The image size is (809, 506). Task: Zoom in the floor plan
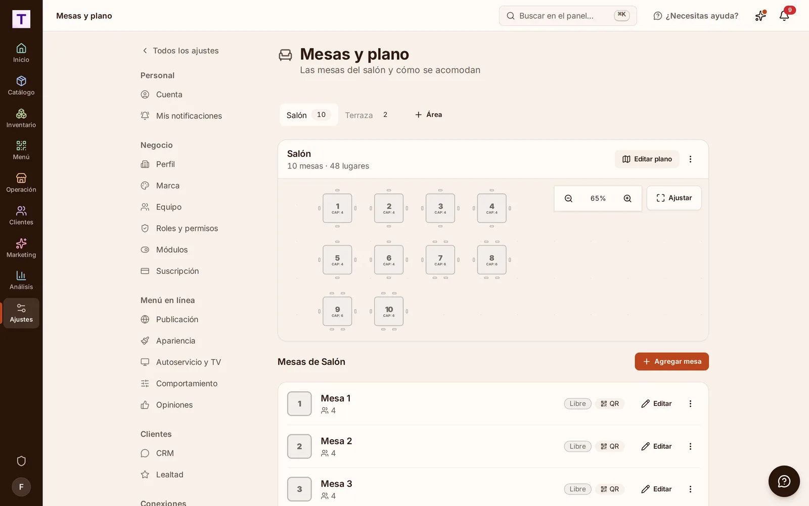pos(627,198)
